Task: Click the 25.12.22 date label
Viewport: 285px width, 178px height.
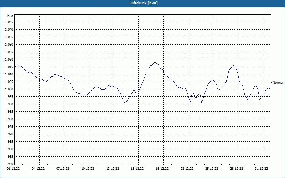Action: point(212,168)
